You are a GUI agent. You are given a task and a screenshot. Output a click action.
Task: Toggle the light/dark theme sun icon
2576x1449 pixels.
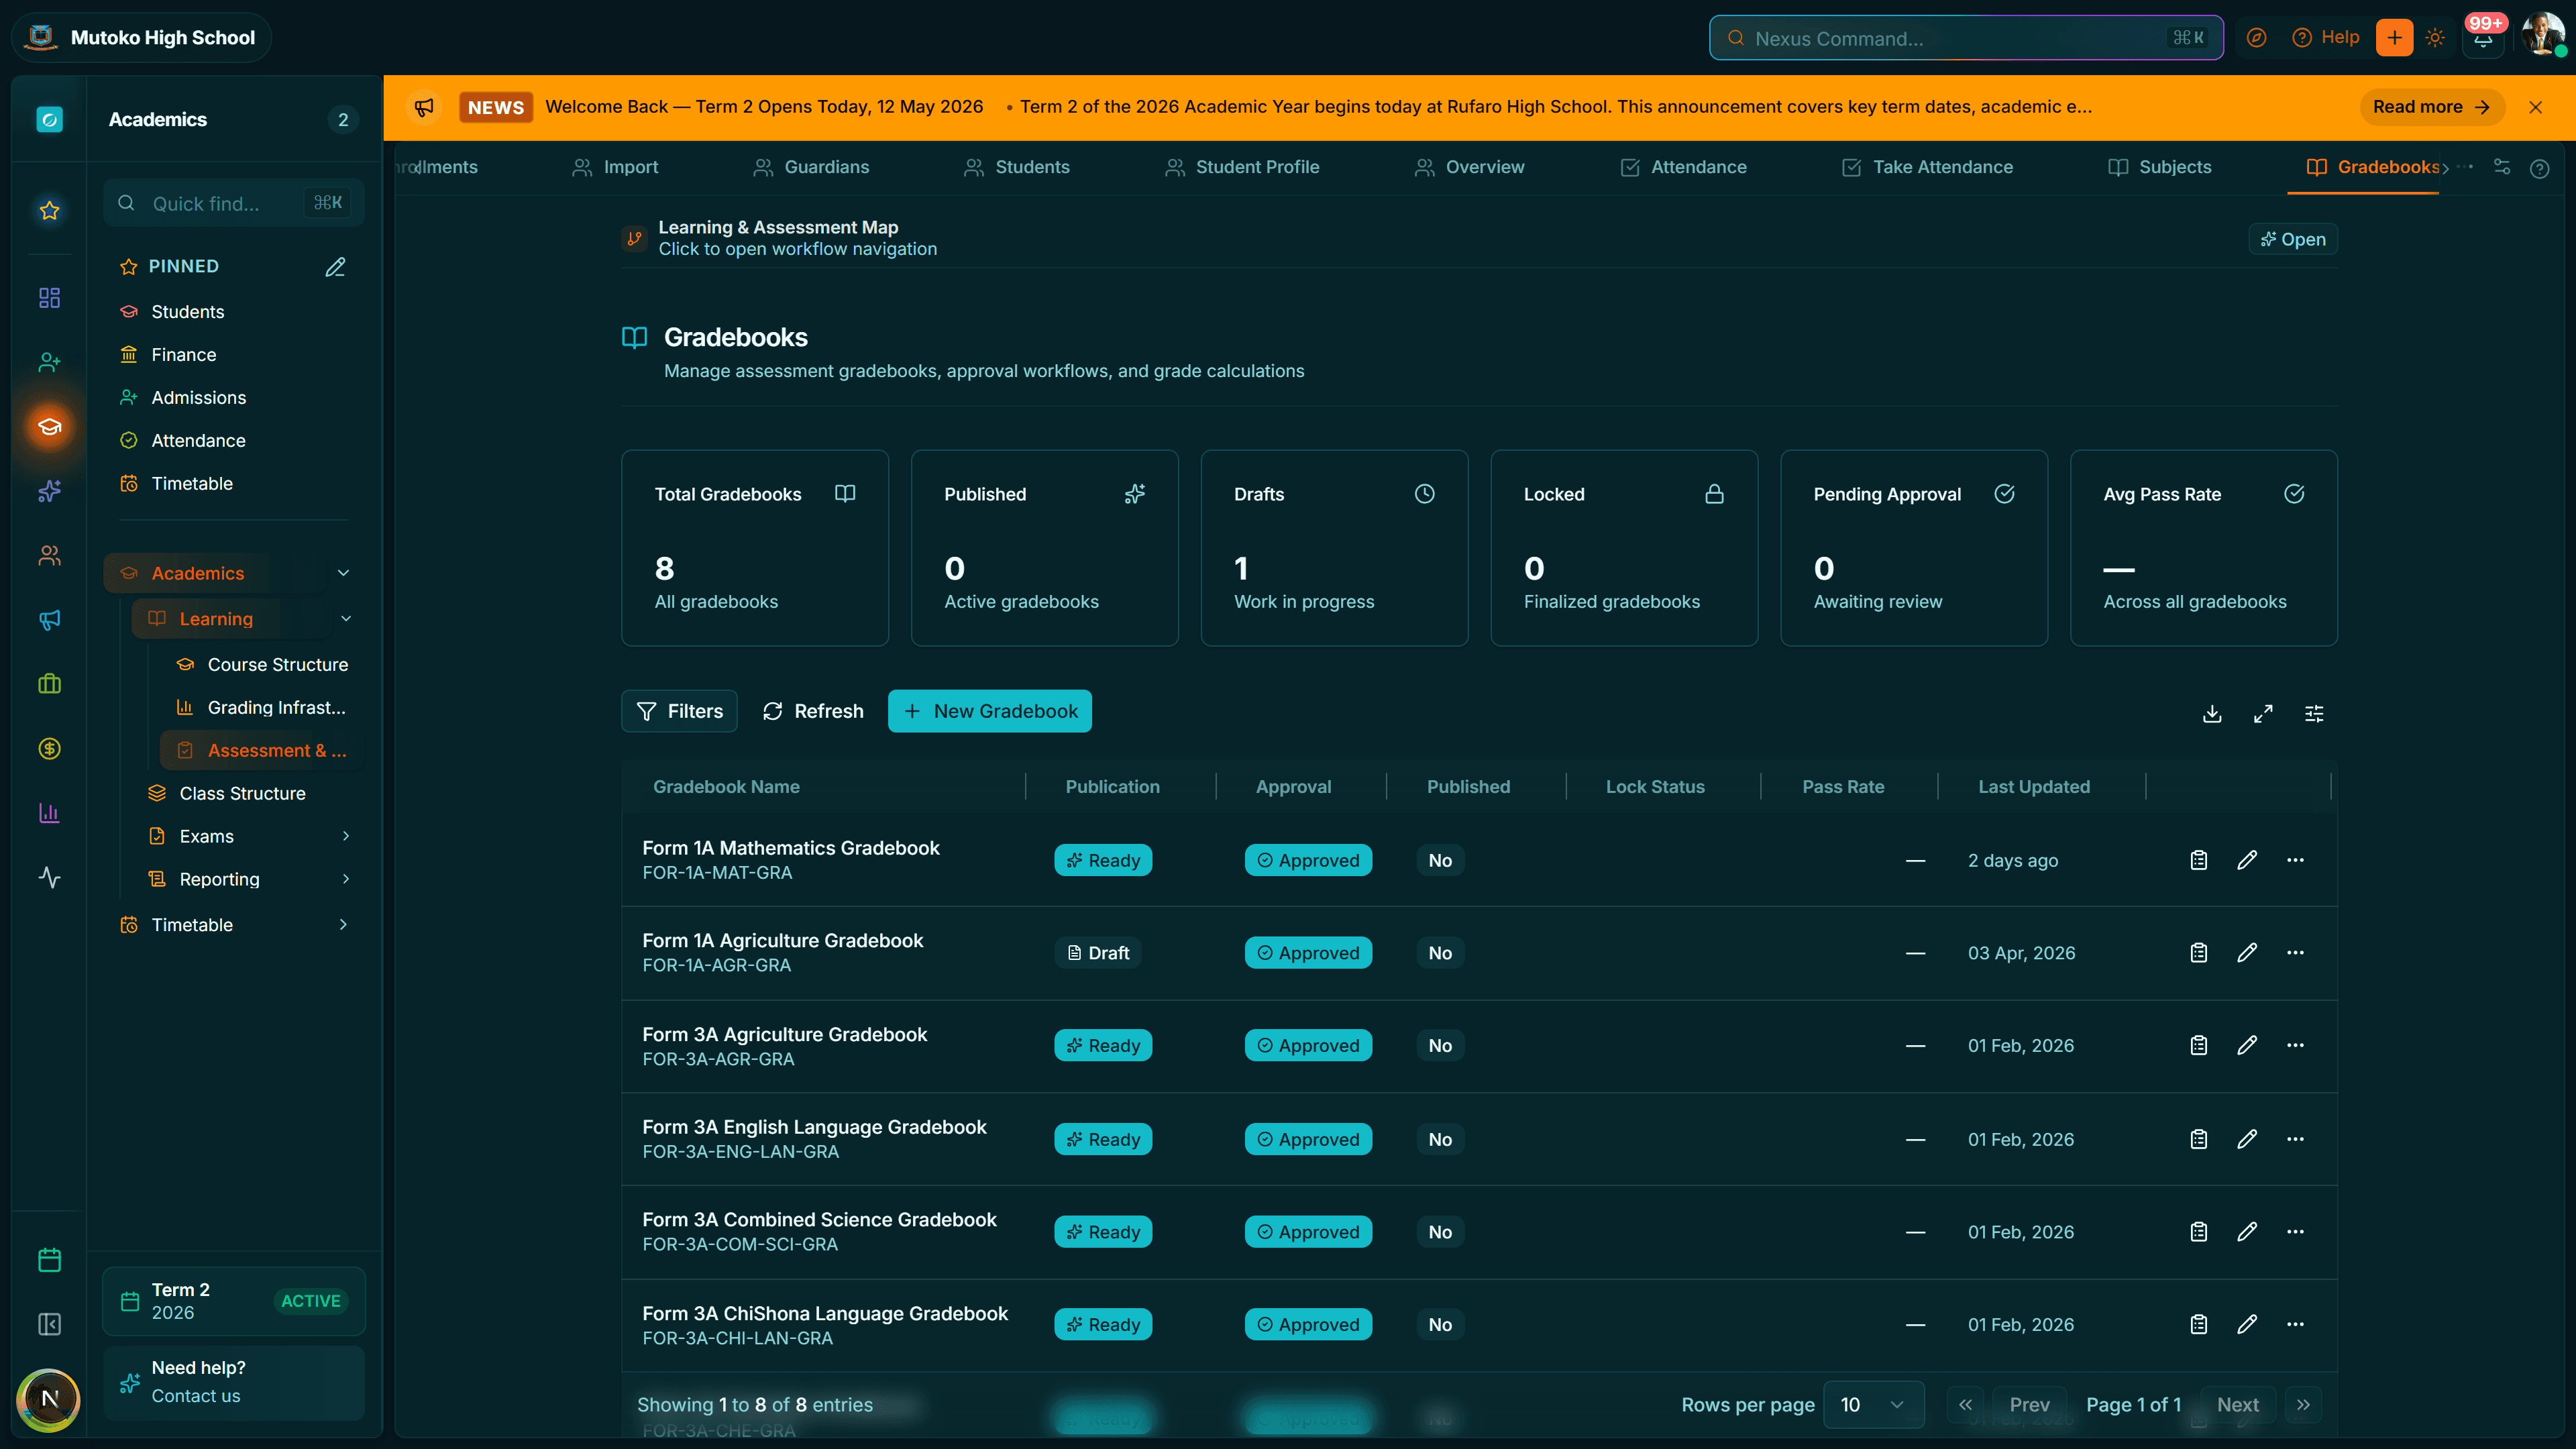(x=2435, y=38)
